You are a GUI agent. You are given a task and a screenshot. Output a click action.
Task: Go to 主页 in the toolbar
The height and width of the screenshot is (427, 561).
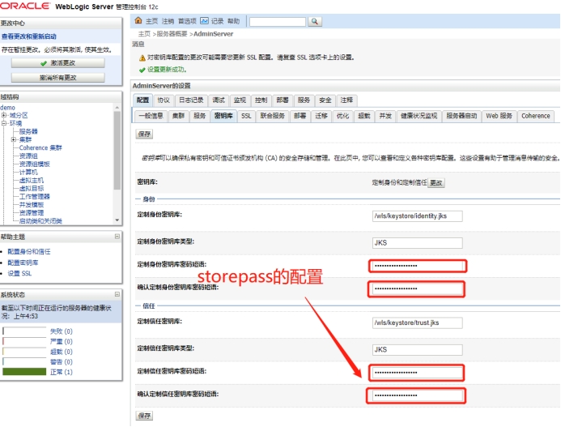point(151,21)
